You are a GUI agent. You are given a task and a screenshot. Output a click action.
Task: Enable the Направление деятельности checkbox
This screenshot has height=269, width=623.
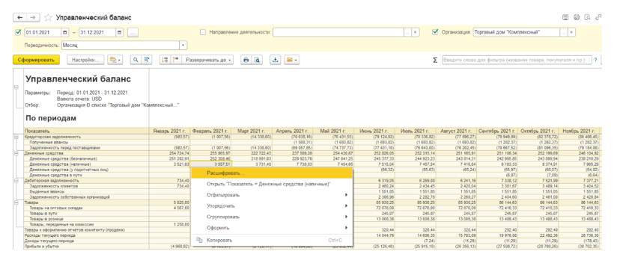point(203,33)
